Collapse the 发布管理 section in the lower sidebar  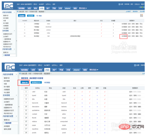(x=16, y=95)
